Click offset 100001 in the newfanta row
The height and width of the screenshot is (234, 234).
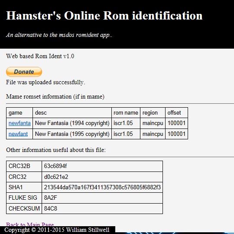(176, 123)
